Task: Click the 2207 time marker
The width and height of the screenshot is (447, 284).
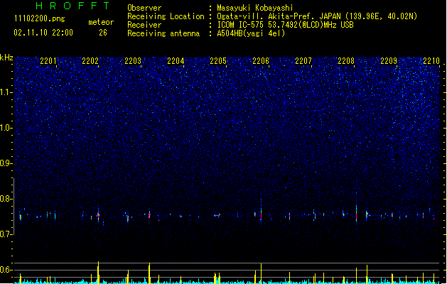Action: click(303, 61)
